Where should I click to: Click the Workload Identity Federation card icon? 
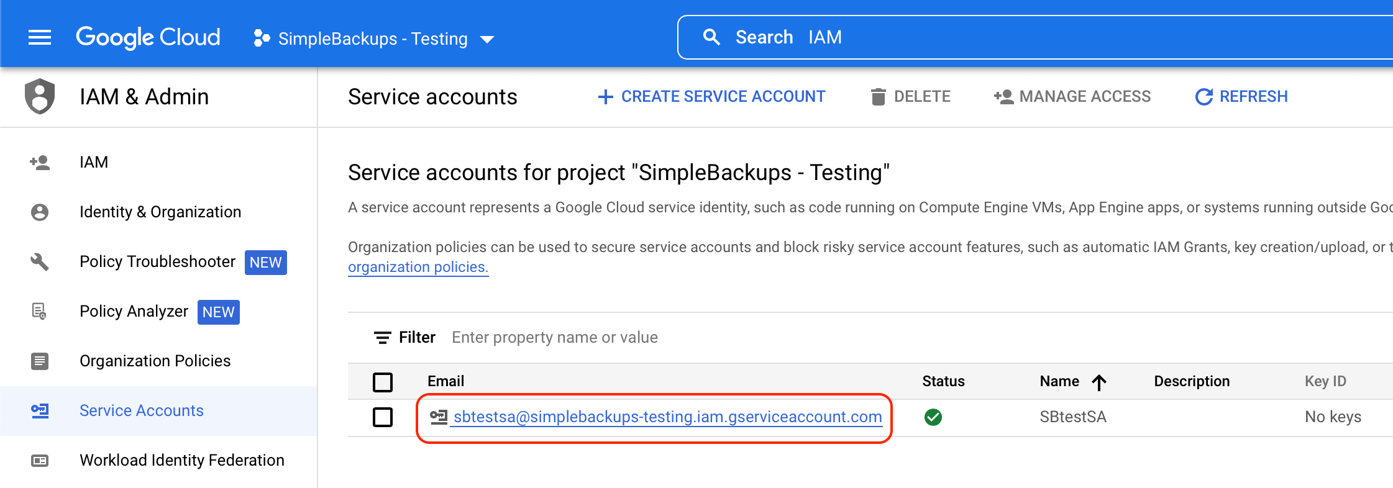(x=40, y=461)
